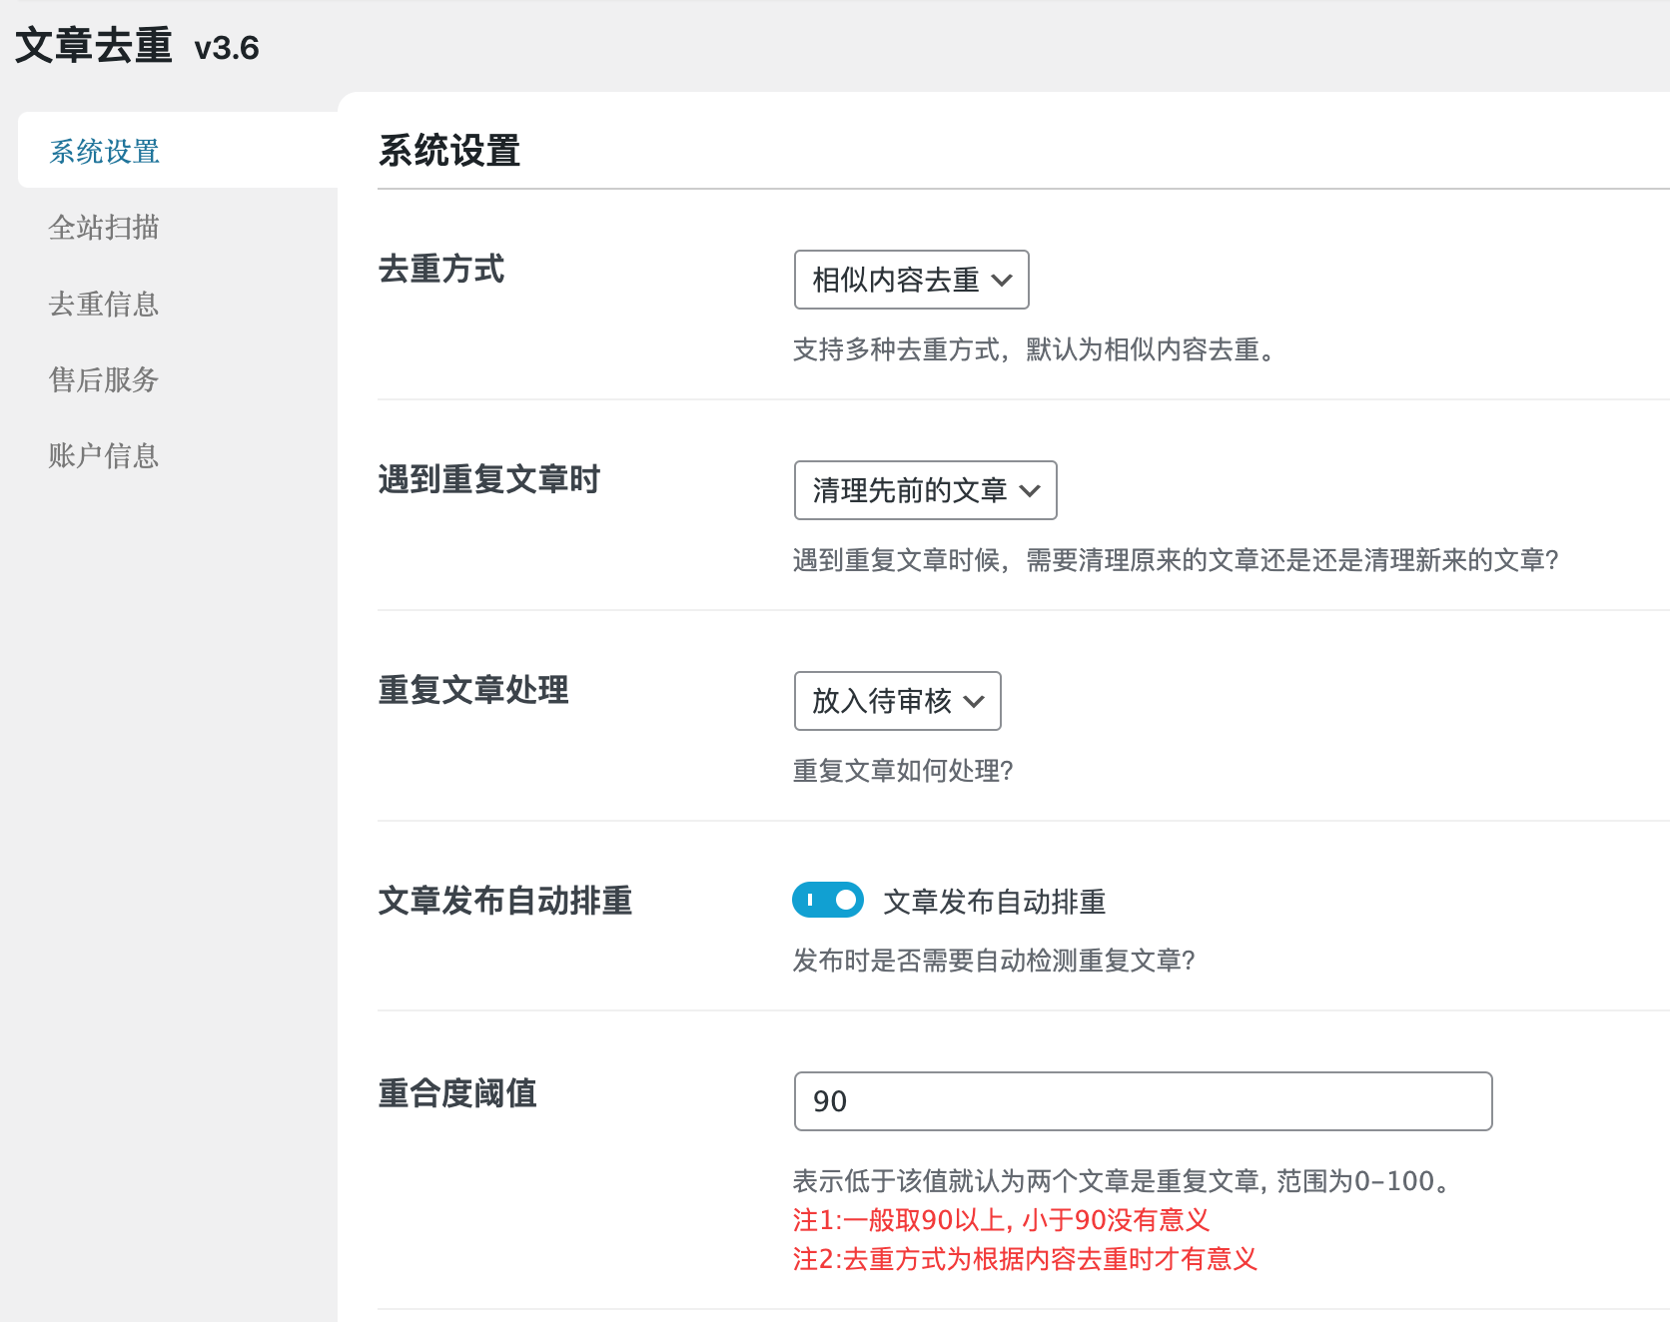This screenshot has height=1322, width=1670.
Task: Toggle the 文章发布自动排重 switch off
Action: point(828,900)
